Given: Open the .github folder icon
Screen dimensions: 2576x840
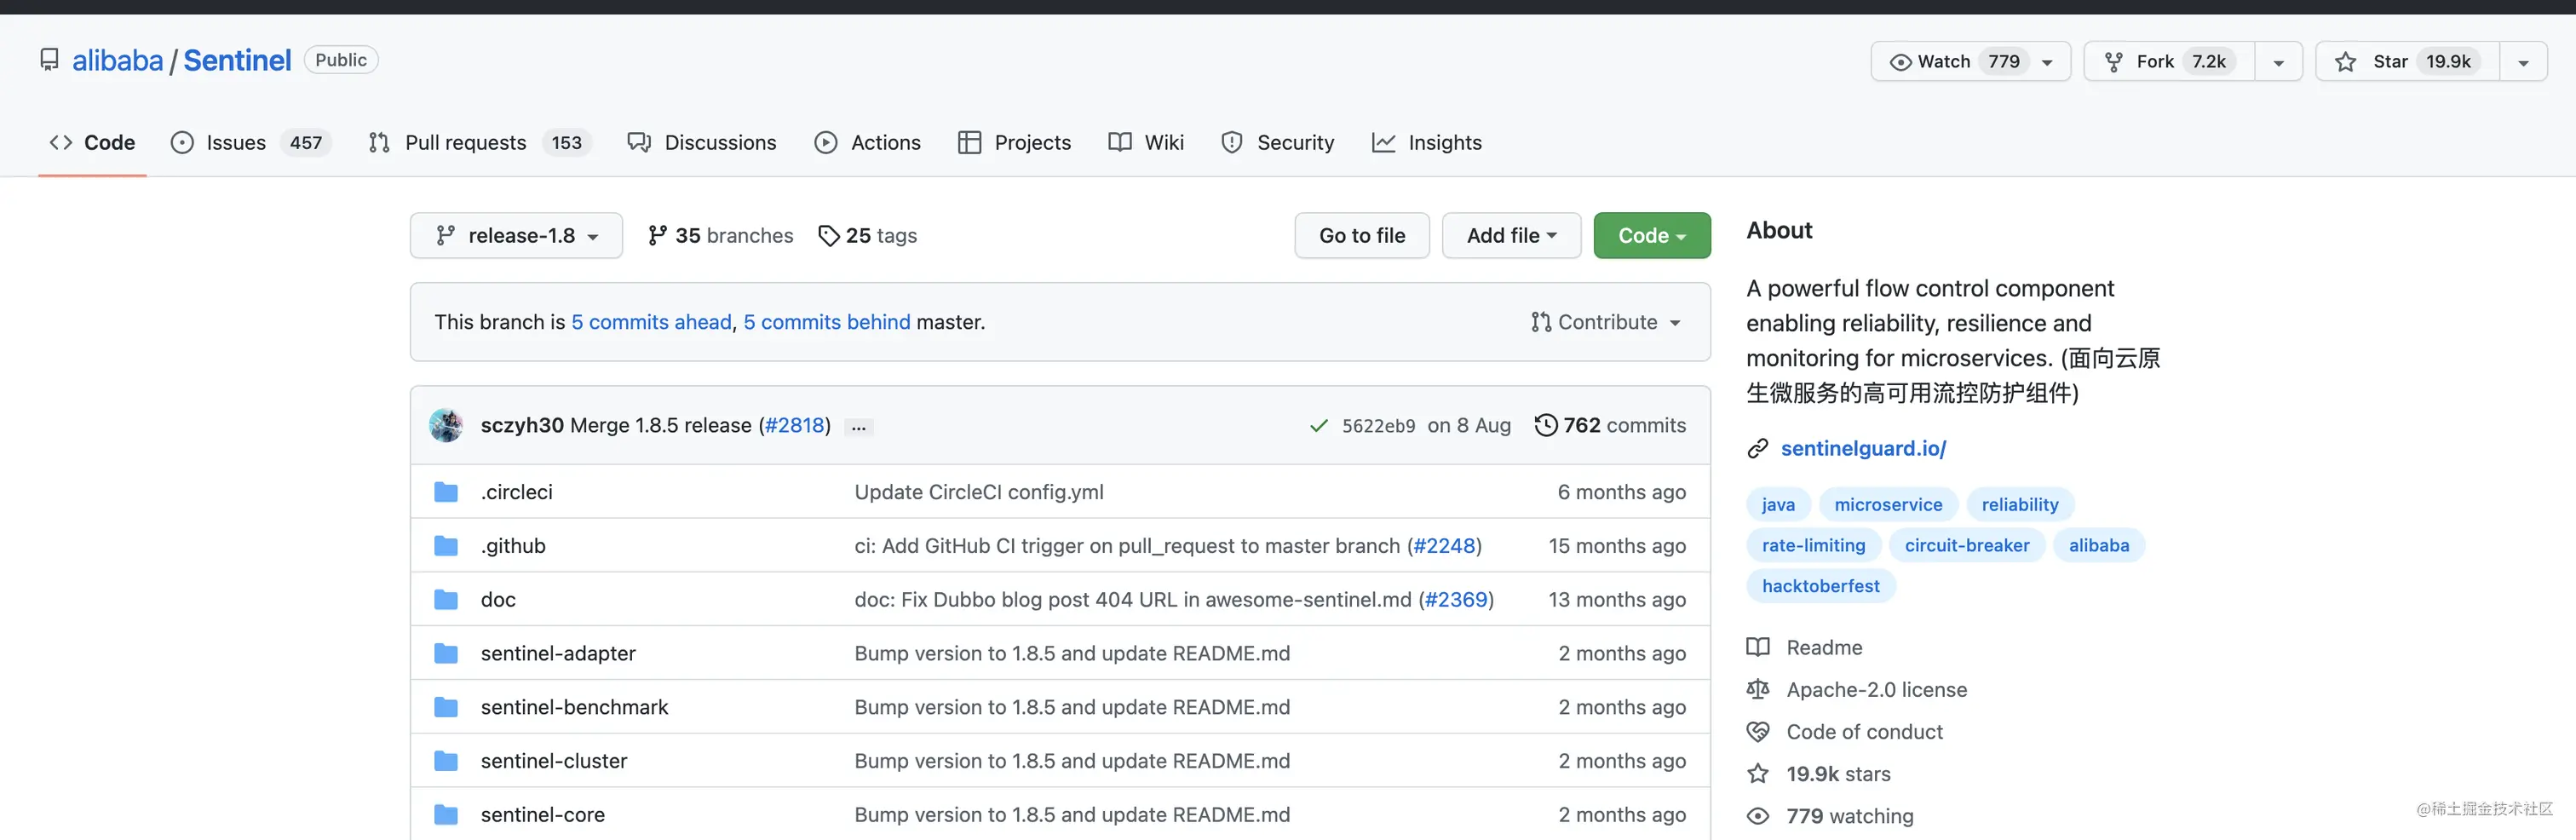Looking at the screenshot, I should tap(446, 545).
